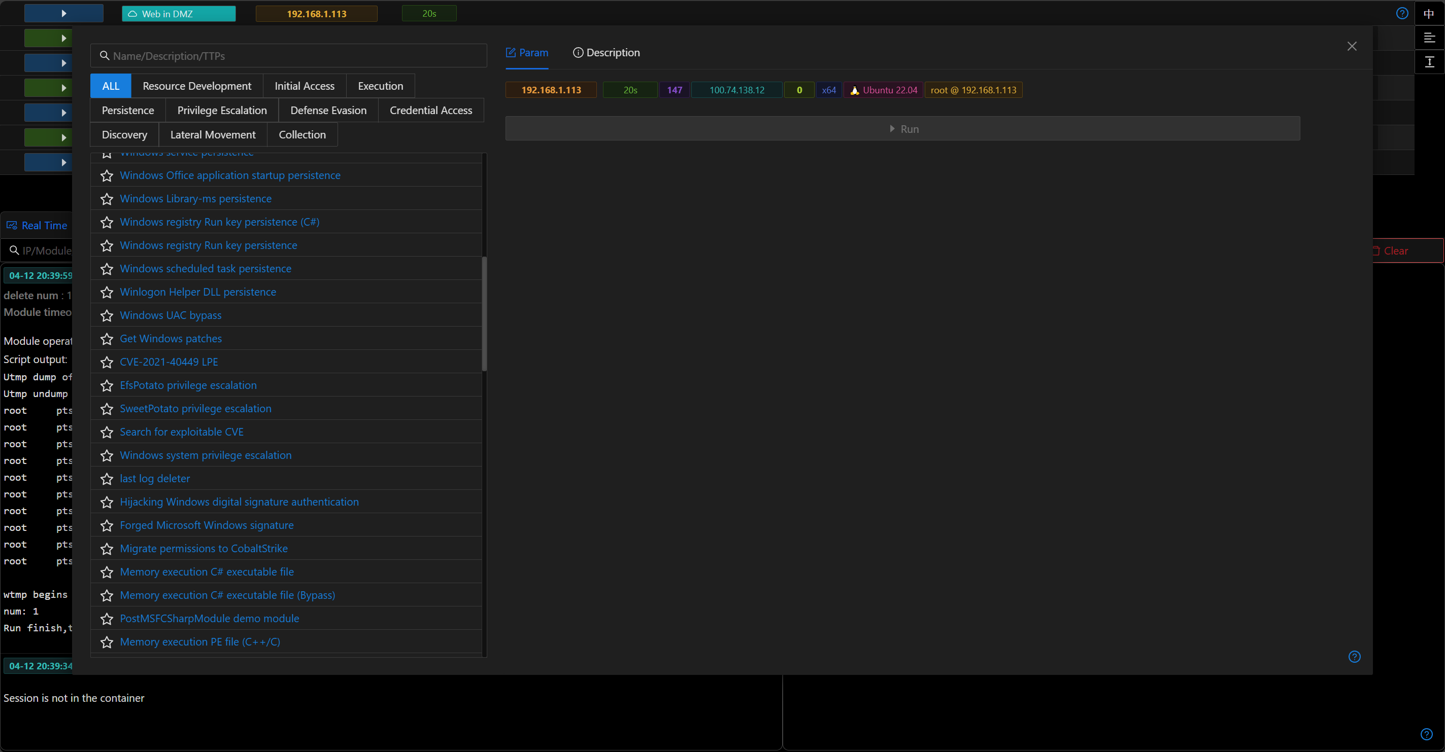Expand the first blue session row arrow
The image size is (1445, 752).
[63, 14]
